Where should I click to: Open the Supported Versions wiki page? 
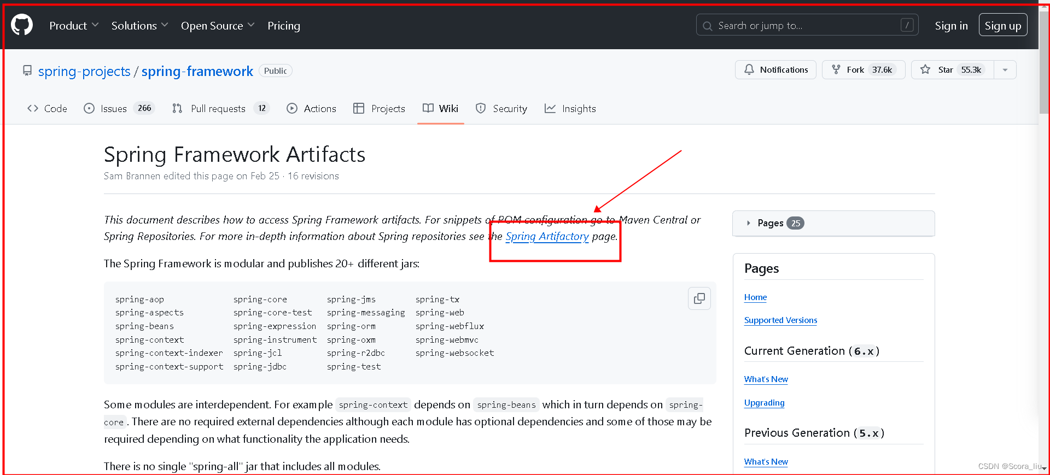coord(780,320)
